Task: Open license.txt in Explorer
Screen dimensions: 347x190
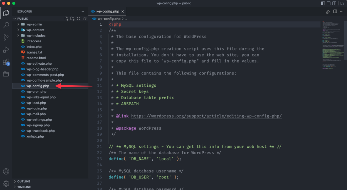Action: [50, 52]
